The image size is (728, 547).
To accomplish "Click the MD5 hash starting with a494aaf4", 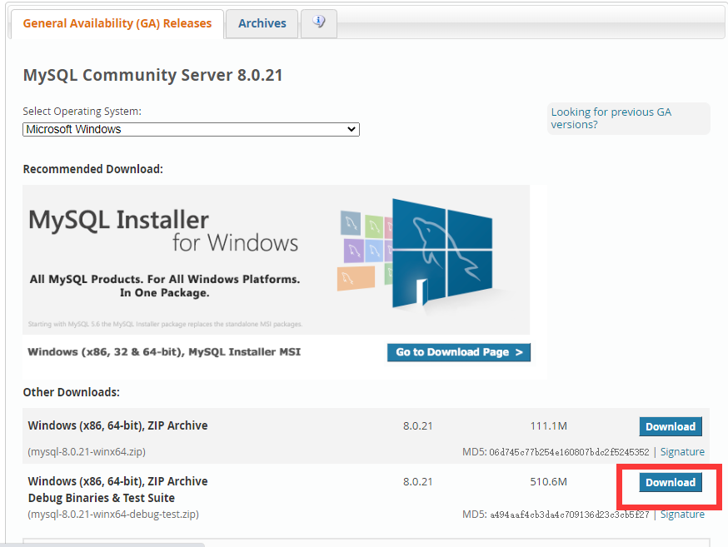I will [x=569, y=514].
